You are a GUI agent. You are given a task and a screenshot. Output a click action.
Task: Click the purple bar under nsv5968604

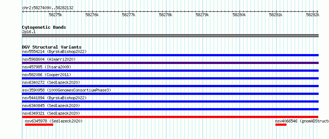coord(170,63)
